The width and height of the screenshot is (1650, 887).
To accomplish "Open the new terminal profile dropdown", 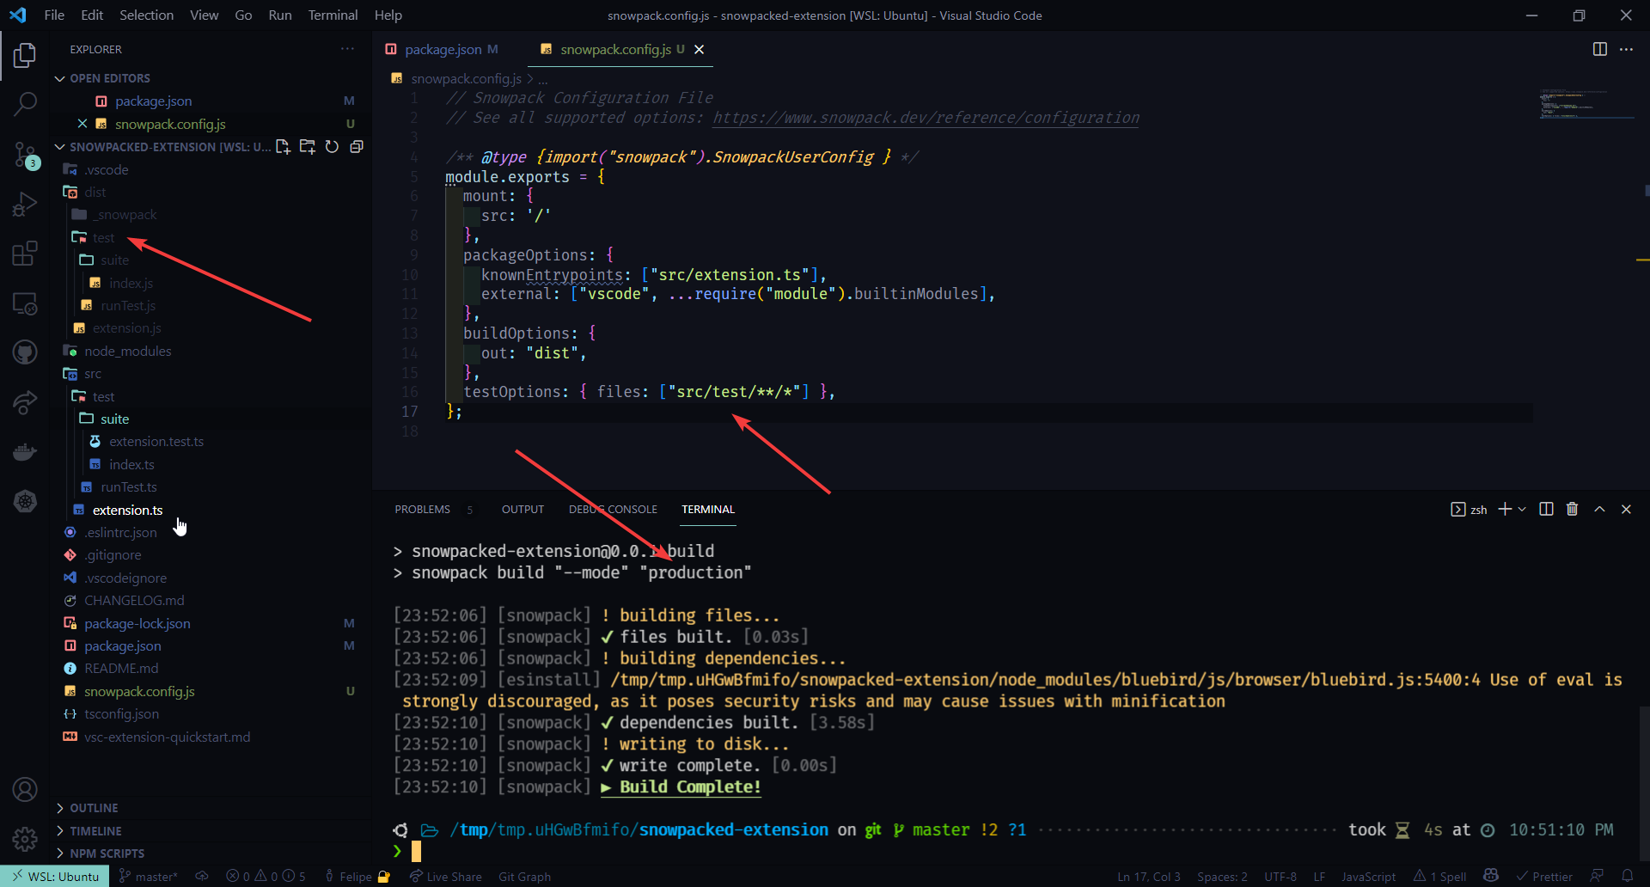I will (x=1522, y=509).
